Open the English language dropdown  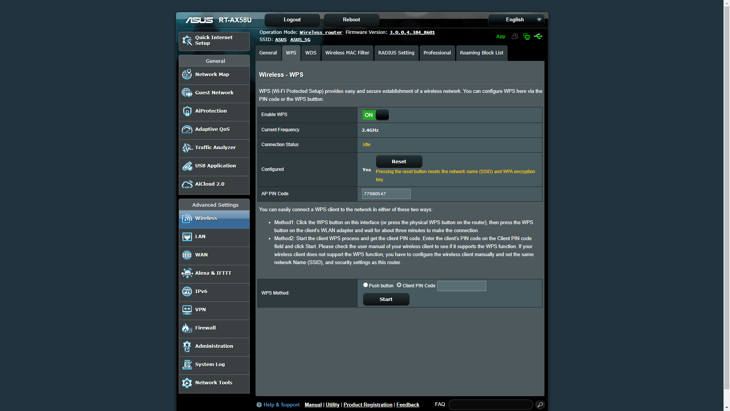[516, 20]
